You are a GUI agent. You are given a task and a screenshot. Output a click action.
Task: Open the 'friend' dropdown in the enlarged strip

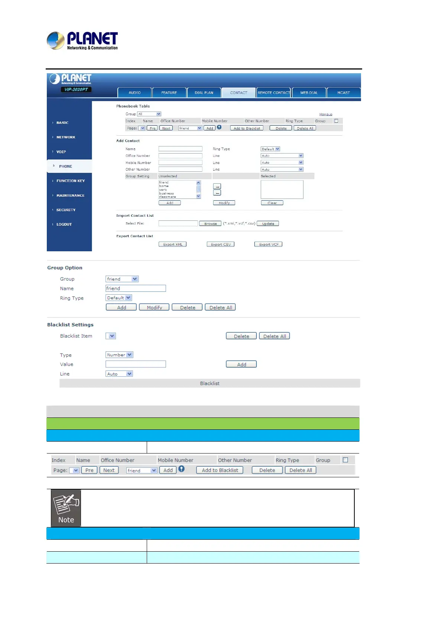coord(142,471)
